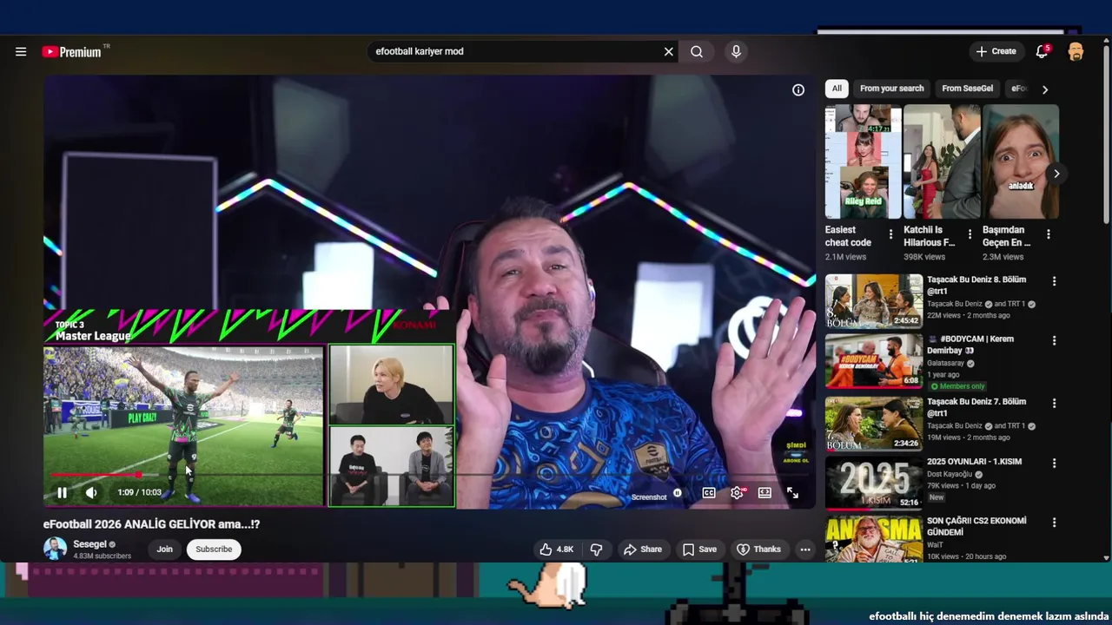
Task: Send Thanks to creator
Action: coord(758,549)
